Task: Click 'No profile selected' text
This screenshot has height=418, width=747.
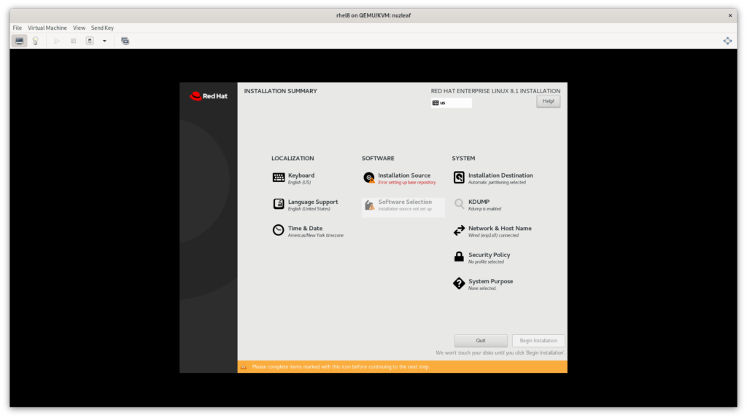Action: click(x=486, y=262)
